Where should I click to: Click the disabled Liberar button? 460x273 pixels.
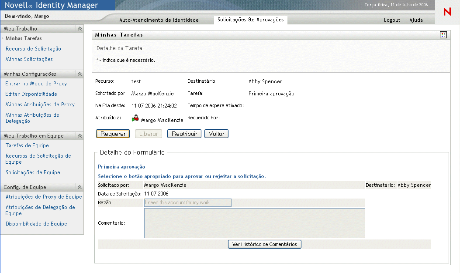149,134
